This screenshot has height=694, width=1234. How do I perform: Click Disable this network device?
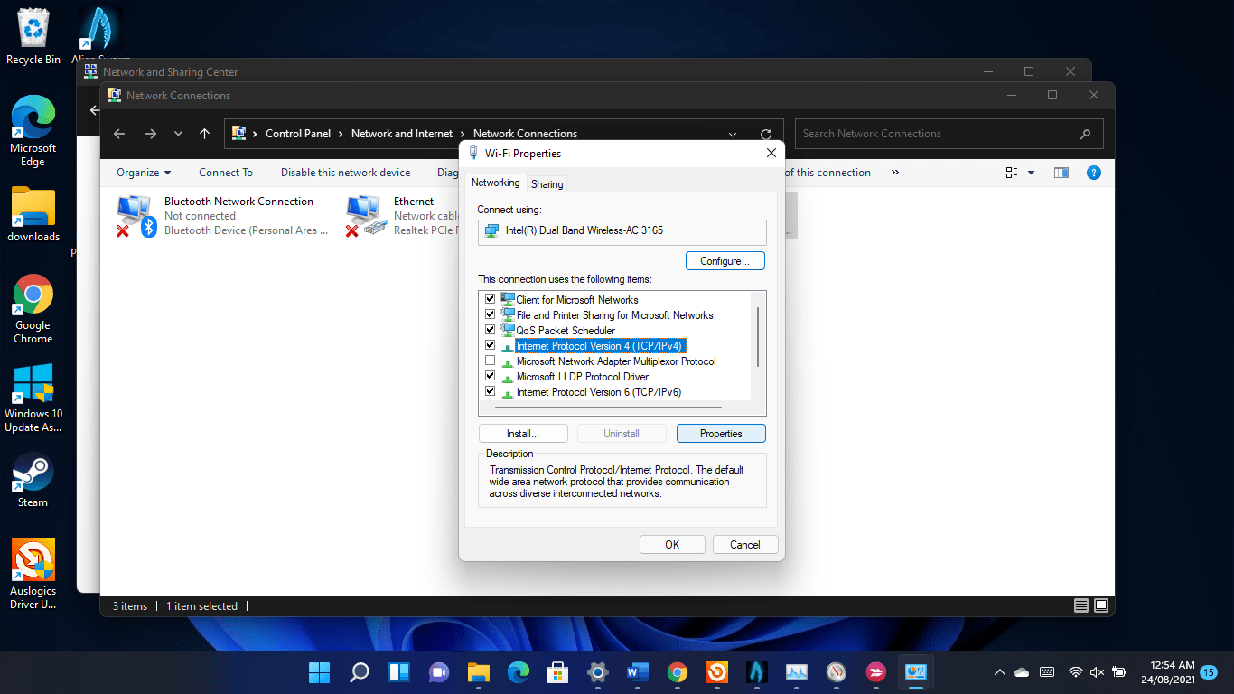click(345, 173)
